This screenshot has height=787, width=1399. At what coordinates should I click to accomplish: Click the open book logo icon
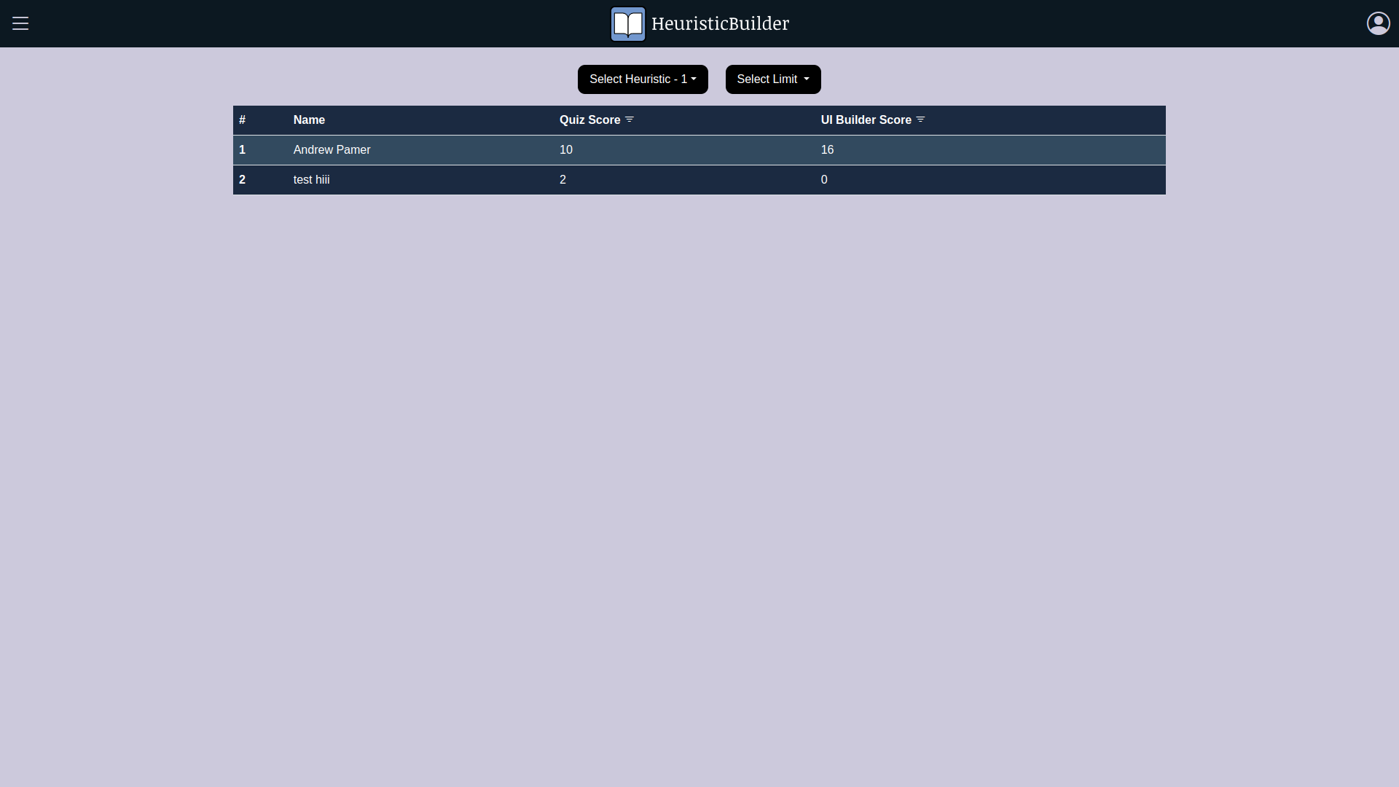pos(627,24)
